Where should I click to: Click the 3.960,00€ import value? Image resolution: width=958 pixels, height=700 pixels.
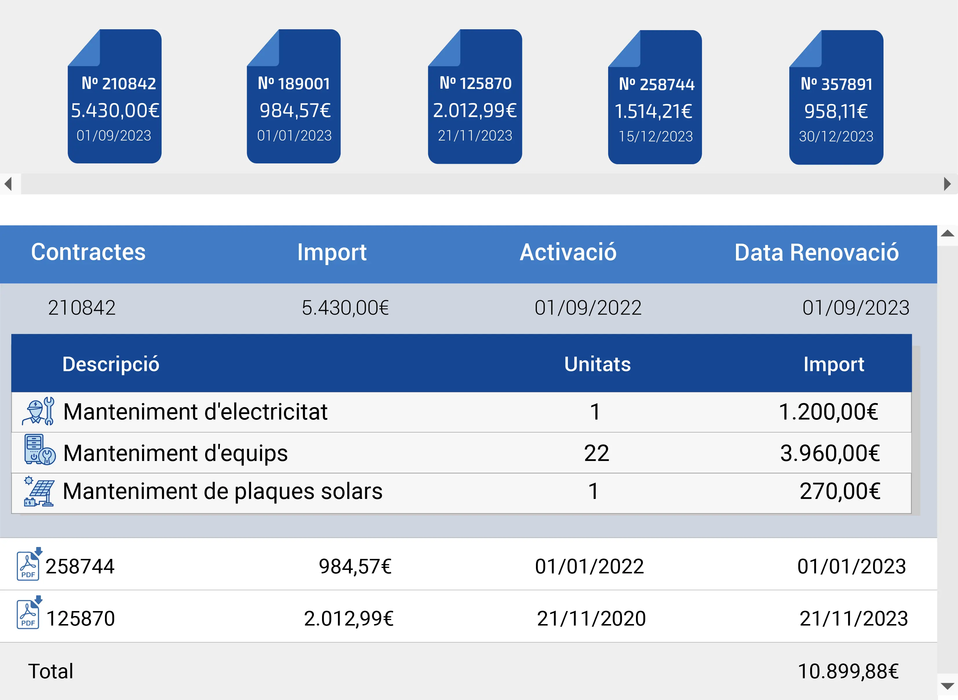tap(830, 453)
